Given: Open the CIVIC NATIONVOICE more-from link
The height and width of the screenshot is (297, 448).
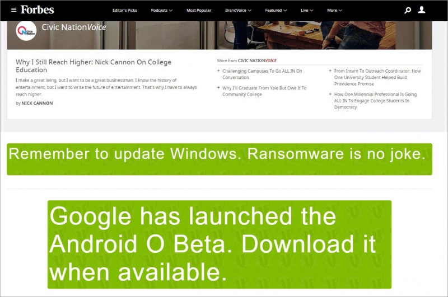Looking at the screenshot, I should point(257,60).
